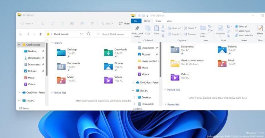
Task: Click the Up arrow navigation icon
Action: click(x=40, y=34)
